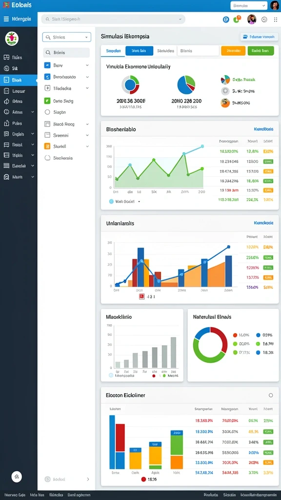
Task: Toggle the circle in Eiooton Eicloliner header
Action: tap(271, 395)
